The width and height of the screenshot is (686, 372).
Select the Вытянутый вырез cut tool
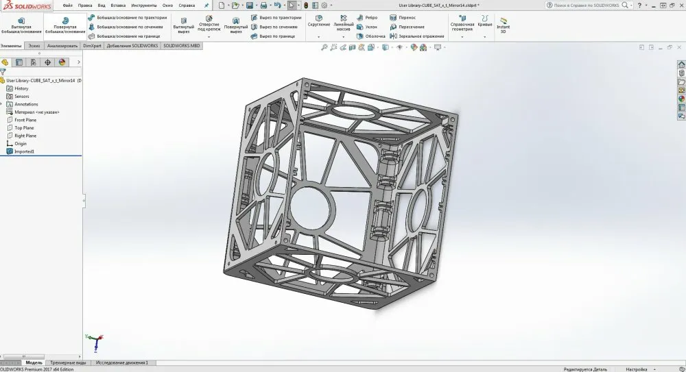(183, 25)
